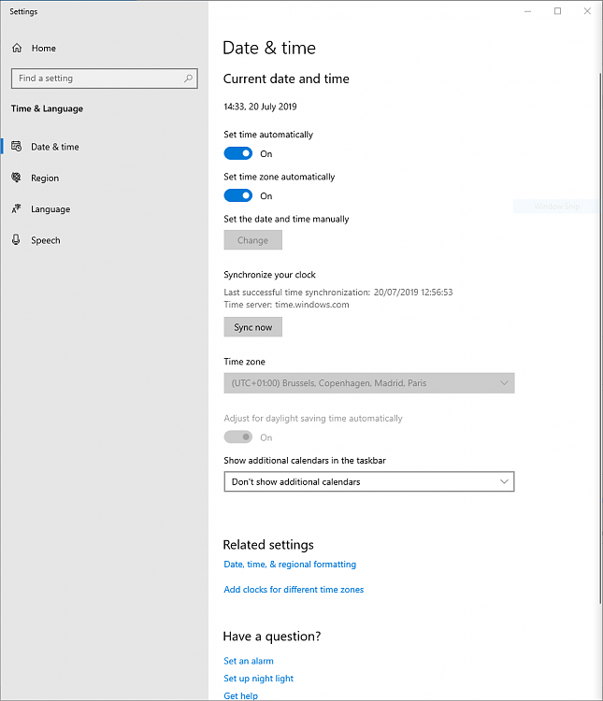The image size is (603, 701).
Task: Click the Date & time calendar-clock icon
Action: pyautogui.click(x=17, y=146)
